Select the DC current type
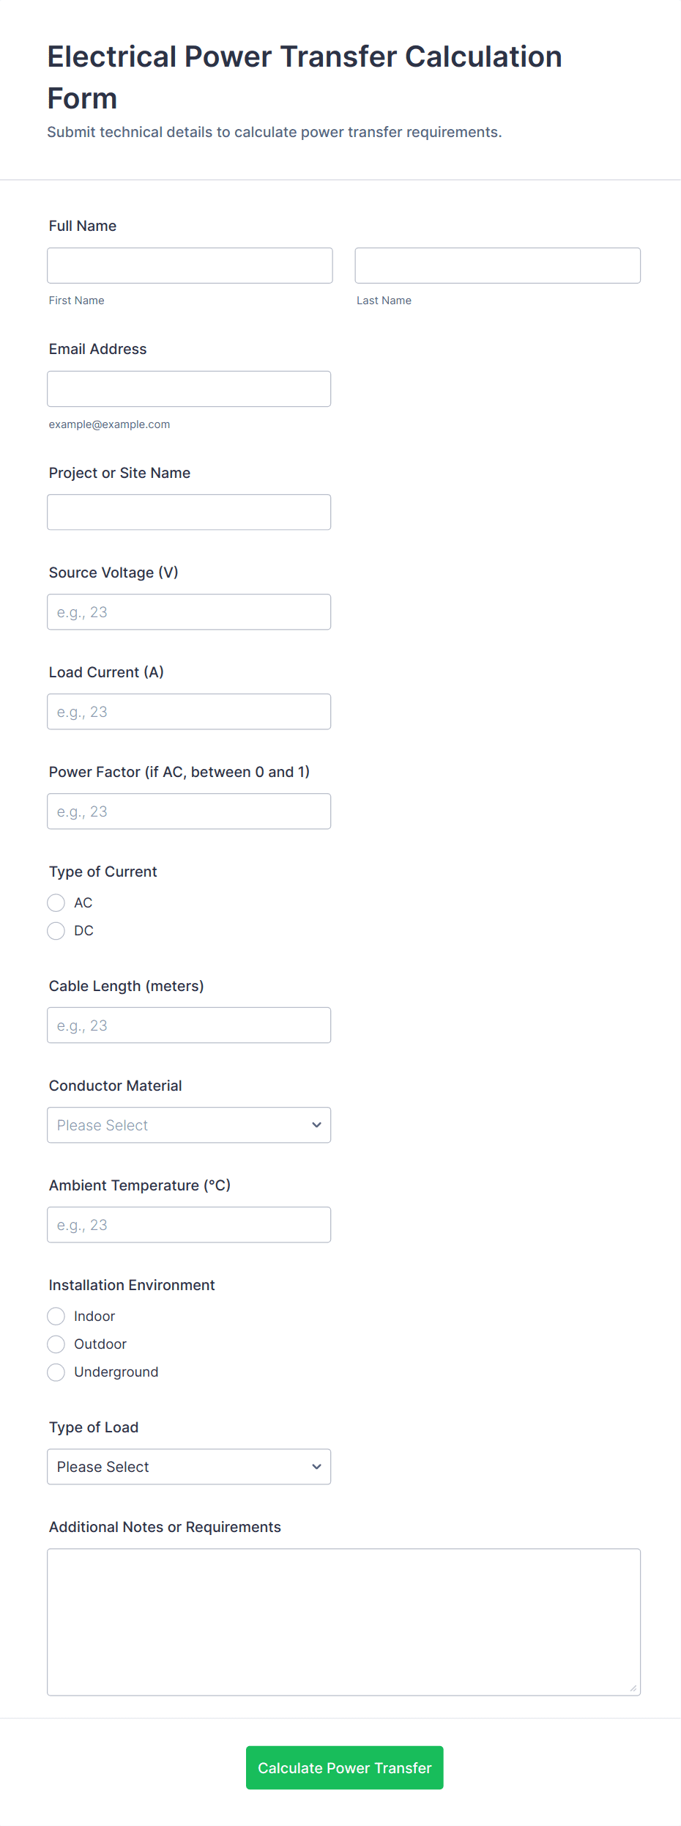This screenshot has width=681, height=1826. [x=56, y=930]
